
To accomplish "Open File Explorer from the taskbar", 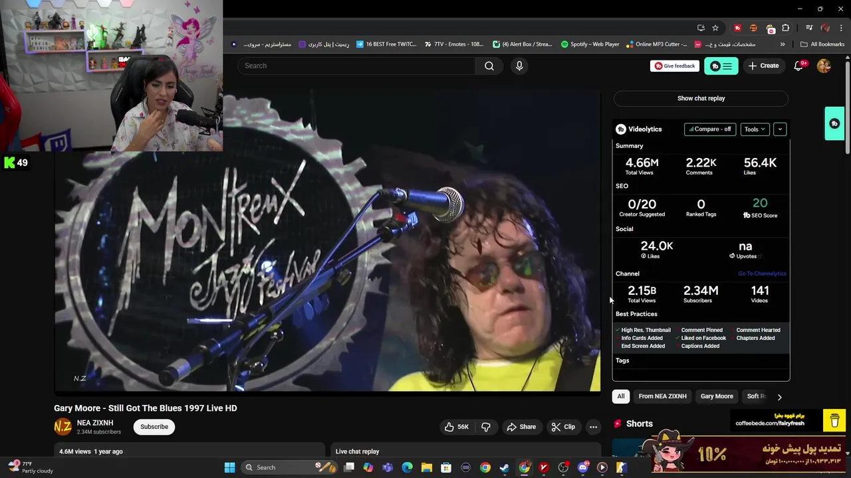I will click(x=427, y=467).
